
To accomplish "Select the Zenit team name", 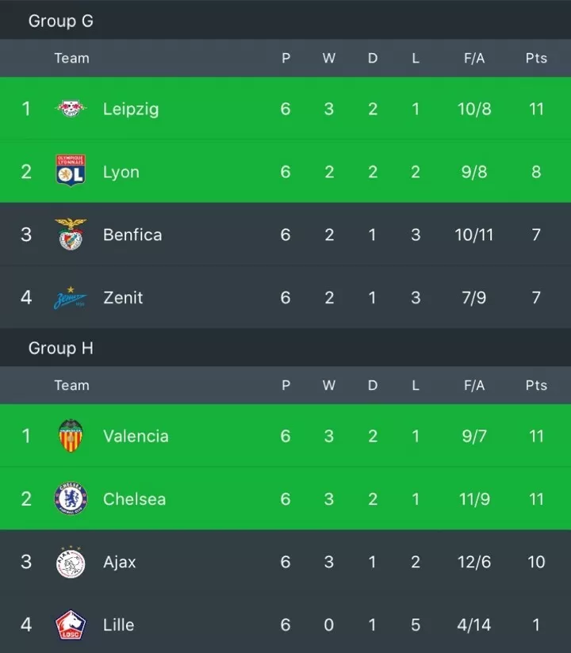I will click(123, 297).
